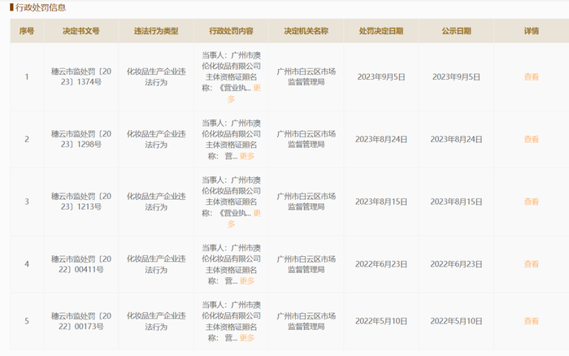
Task: Select the 决定机关名称 column header
Action: coord(306,31)
